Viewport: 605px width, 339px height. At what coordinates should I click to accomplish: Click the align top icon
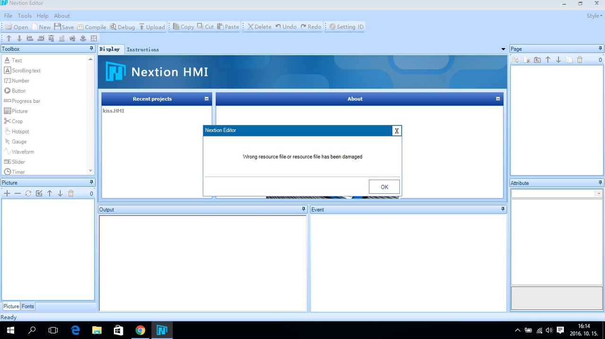pyautogui.click(x=51, y=39)
